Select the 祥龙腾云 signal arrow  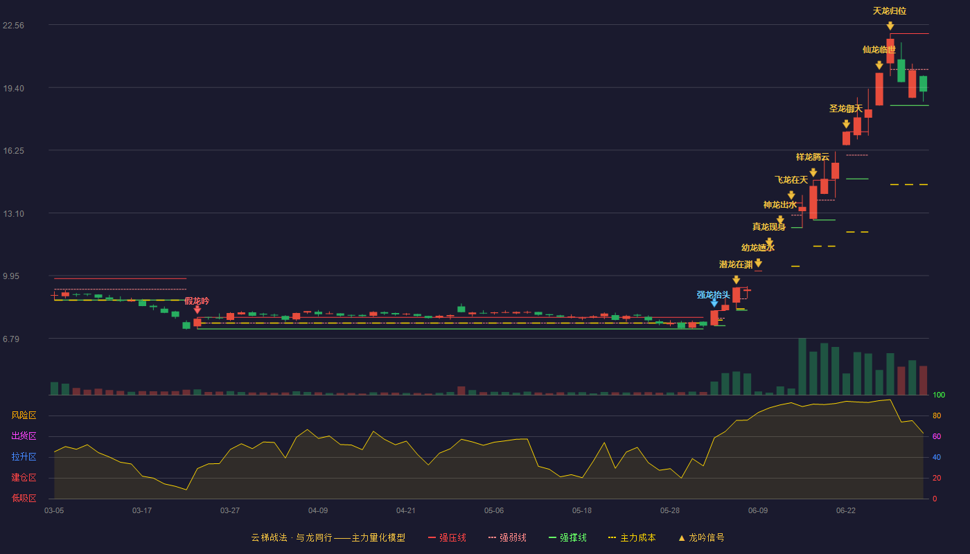point(813,172)
